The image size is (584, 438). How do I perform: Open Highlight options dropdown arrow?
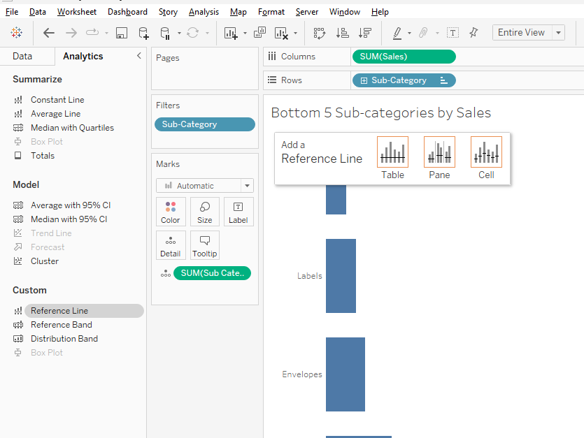[x=409, y=33]
